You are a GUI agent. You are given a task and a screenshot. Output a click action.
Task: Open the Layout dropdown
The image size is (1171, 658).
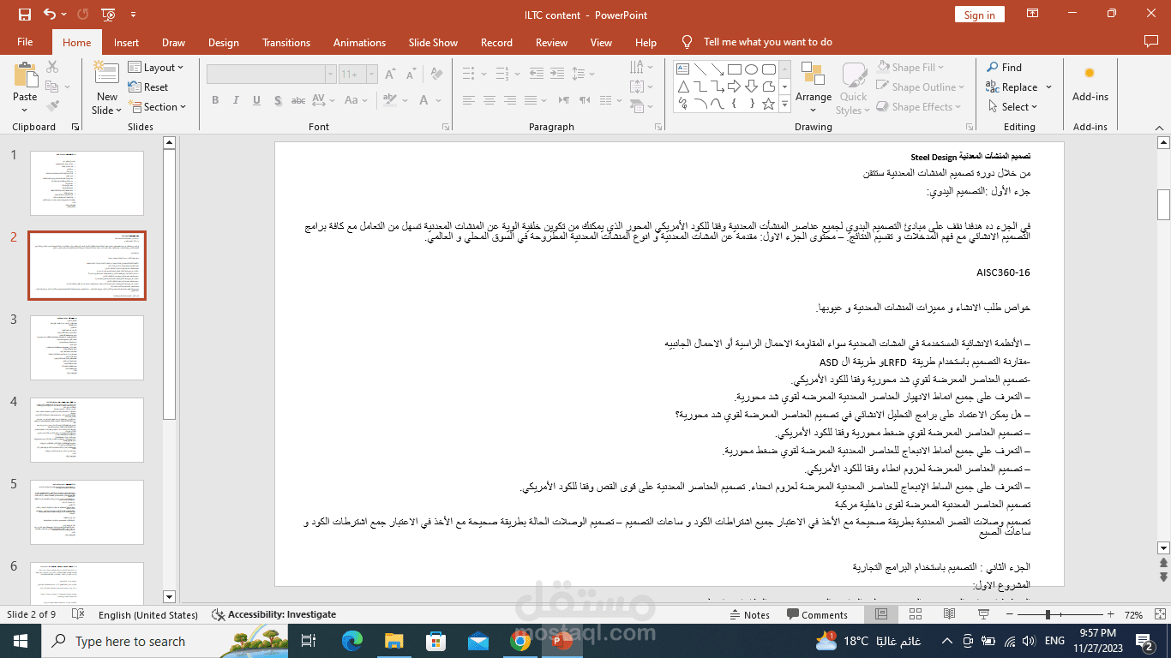coord(156,67)
